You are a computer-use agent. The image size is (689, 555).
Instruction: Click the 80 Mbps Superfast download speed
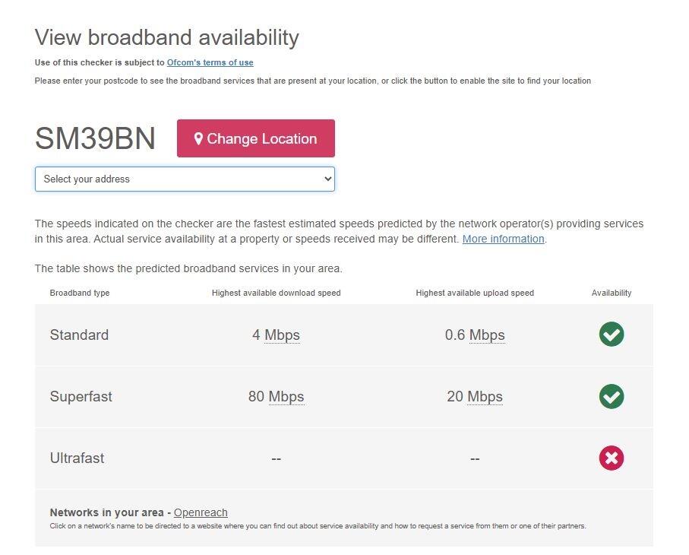tap(277, 397)
